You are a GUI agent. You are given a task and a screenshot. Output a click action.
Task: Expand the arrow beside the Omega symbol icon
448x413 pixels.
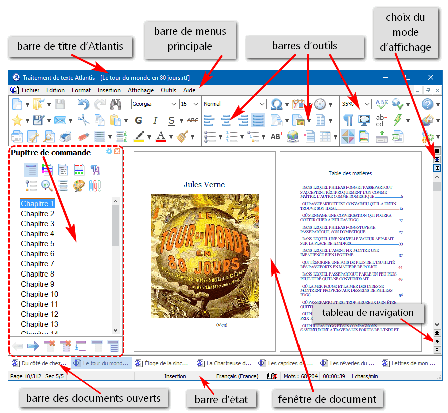click(x=287, y=105)
